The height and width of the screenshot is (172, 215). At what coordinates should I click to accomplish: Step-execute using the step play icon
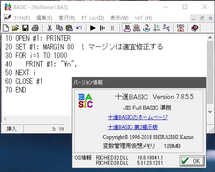click(102, 28)
